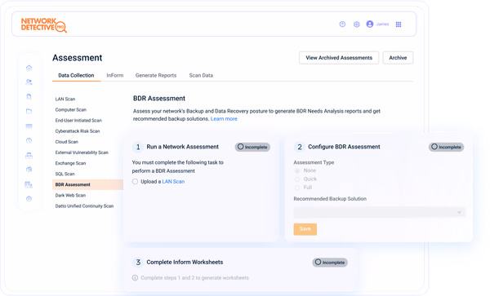Follow the LAN Scan link in step 1

pos(173,182)
